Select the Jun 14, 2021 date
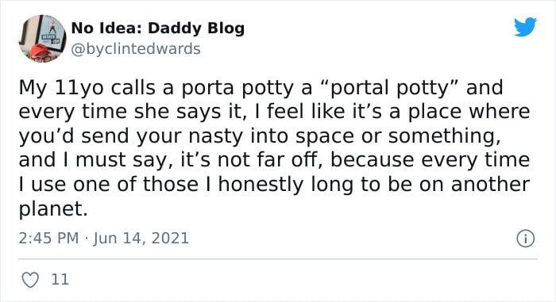Screen dimensions: 556x302 (x=141, y=238)
